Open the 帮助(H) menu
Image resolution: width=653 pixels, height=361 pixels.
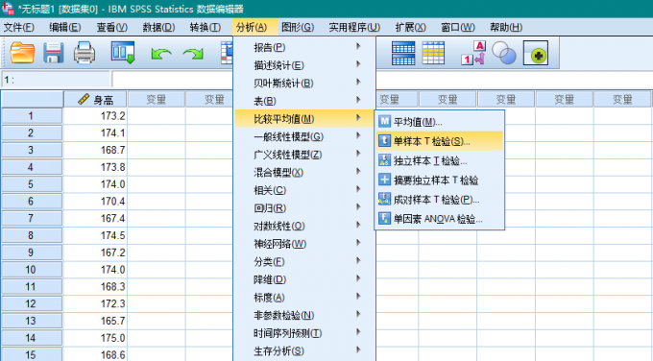tap(506, 27)
